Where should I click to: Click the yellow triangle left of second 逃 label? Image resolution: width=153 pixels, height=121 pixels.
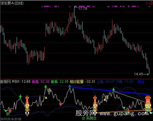105,100
